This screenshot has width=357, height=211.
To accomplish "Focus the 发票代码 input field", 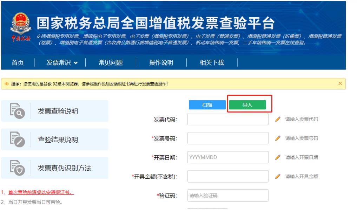I will click(x=228, y=119).
